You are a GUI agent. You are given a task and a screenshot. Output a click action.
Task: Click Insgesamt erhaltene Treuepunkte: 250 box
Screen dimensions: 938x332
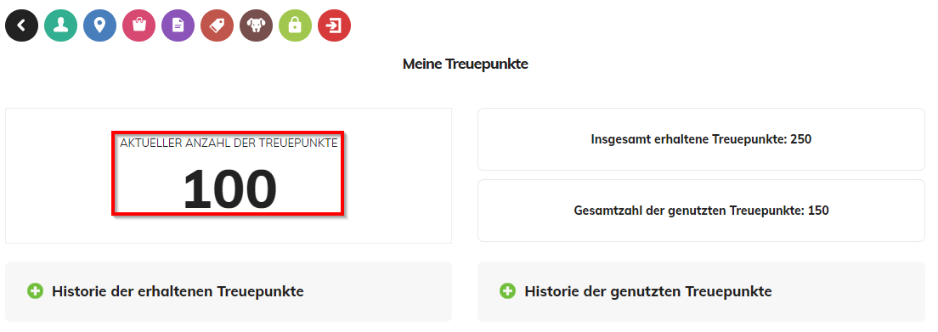(x=701, y=139)
